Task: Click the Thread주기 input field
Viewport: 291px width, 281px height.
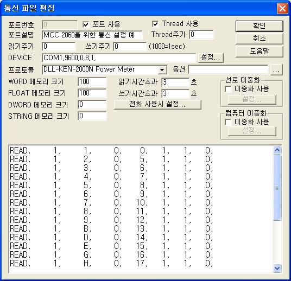Action: (x=201, y=35)
